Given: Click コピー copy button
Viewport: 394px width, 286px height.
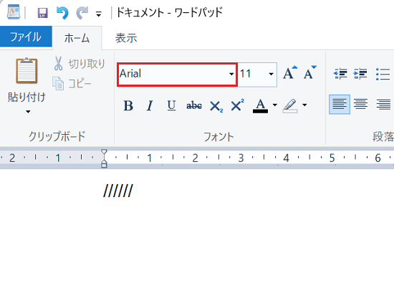Looking at the screenshot, I should 72,83.
